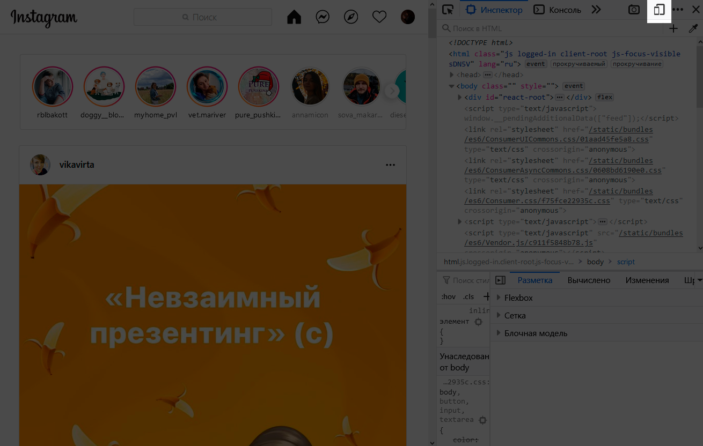Toggle the :hov pseudo-class panel
The width and height of the screenshot is (703, 446).
pos(448,296)
